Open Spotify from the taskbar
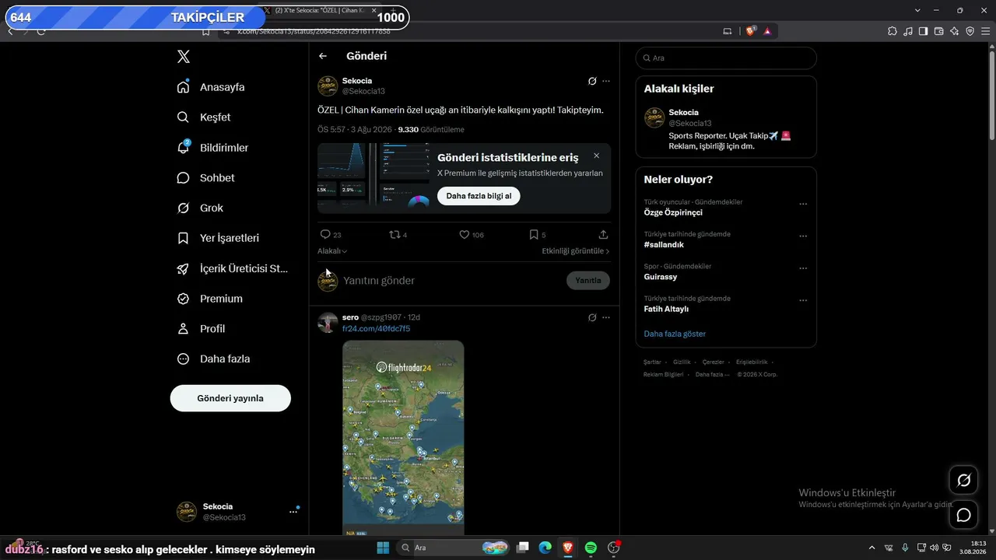Viewport: 996px width, 560px height. click(591, 548)
